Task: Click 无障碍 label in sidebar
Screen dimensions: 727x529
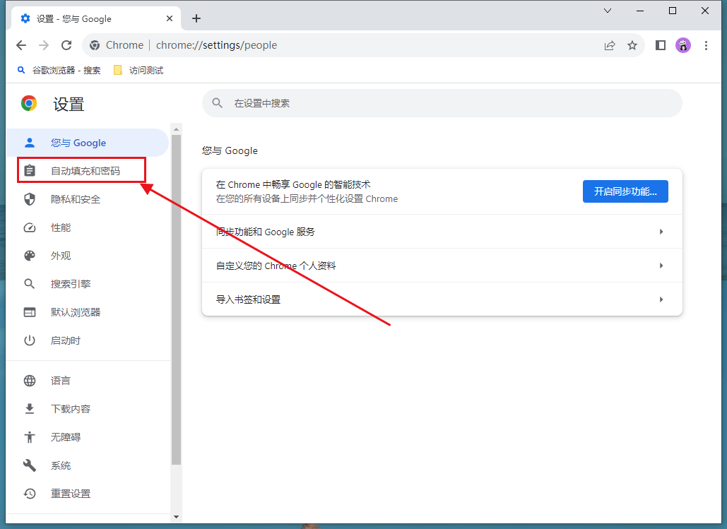Action: (66, 437)
